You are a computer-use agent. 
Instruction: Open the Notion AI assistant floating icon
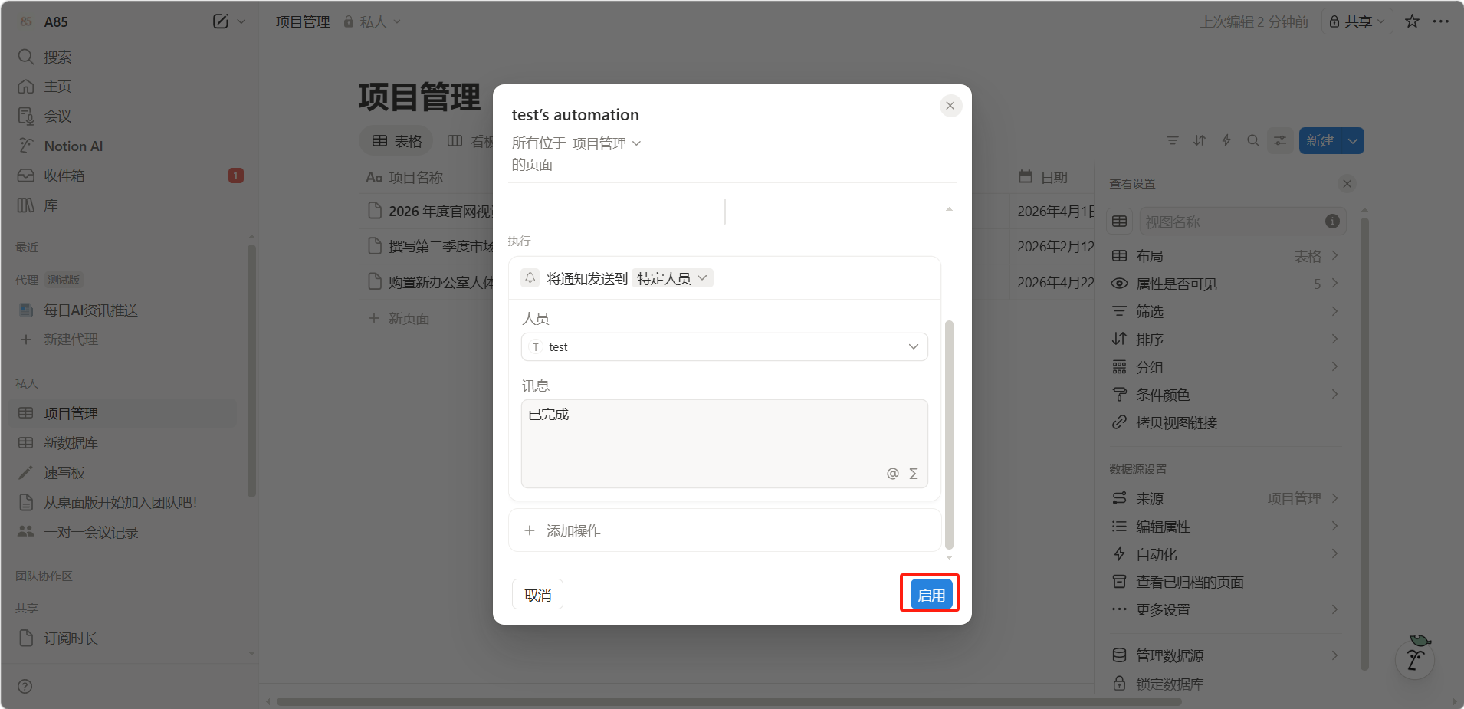(1415, 658)
